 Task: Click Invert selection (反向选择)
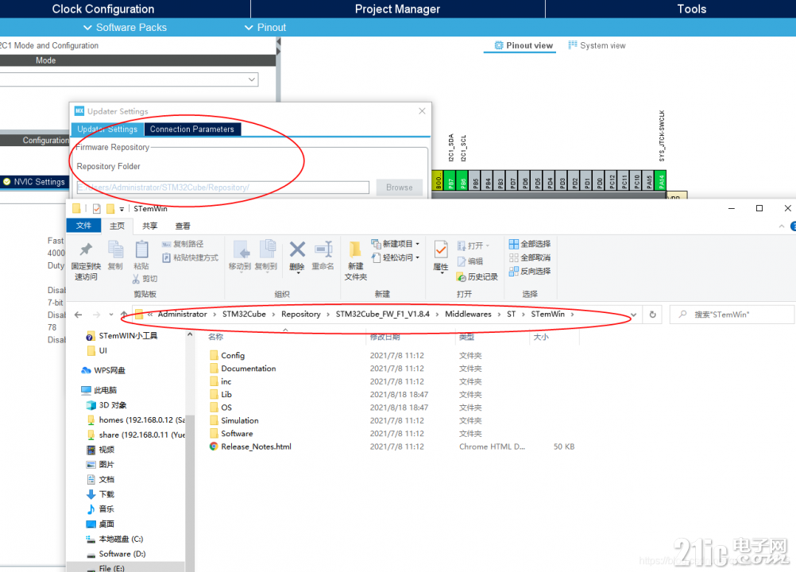coord(530,271)
